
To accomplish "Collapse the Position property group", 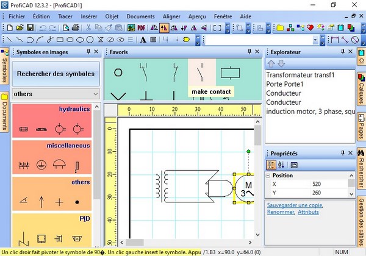I will coord(268,176).
